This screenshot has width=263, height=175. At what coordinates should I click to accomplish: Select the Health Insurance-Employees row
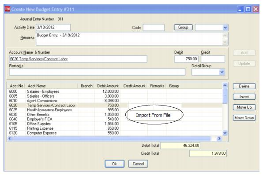point(115,110)
